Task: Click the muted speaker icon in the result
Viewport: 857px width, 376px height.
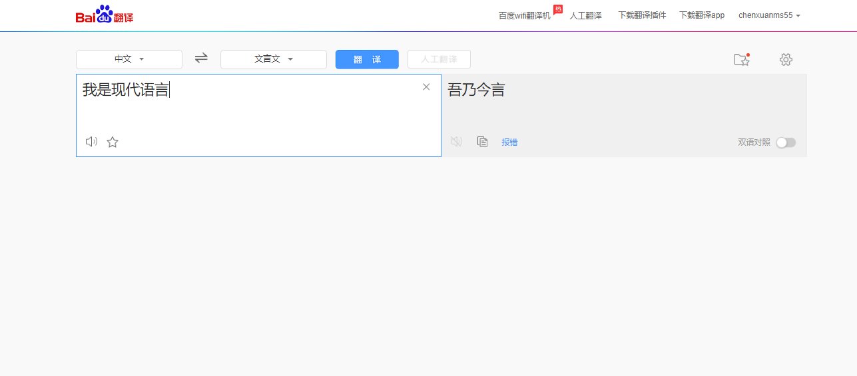Action: tap(456, 142)
